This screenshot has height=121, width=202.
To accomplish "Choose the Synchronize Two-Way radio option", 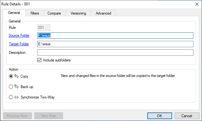I will (11, 97).
